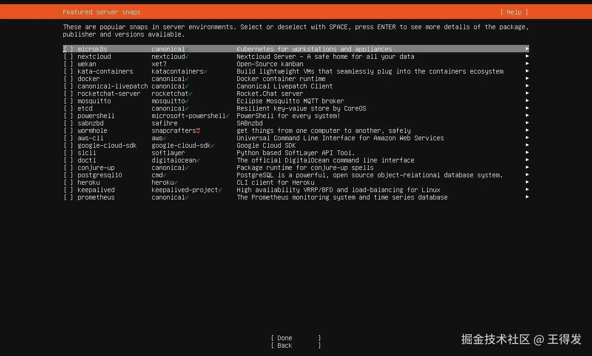This screenshot has height=356, width=592.
Task: Click verified checkmark beside mosquitto publisher
Action: [x=187, y=101]
